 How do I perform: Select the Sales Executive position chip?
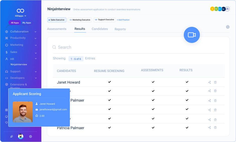pos(57,20)
